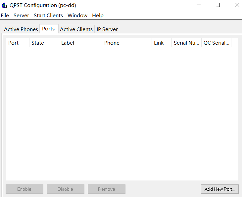The image size is (242, 197).
Task: Click the Serial Nu... column header
Action: coord(187,43)
